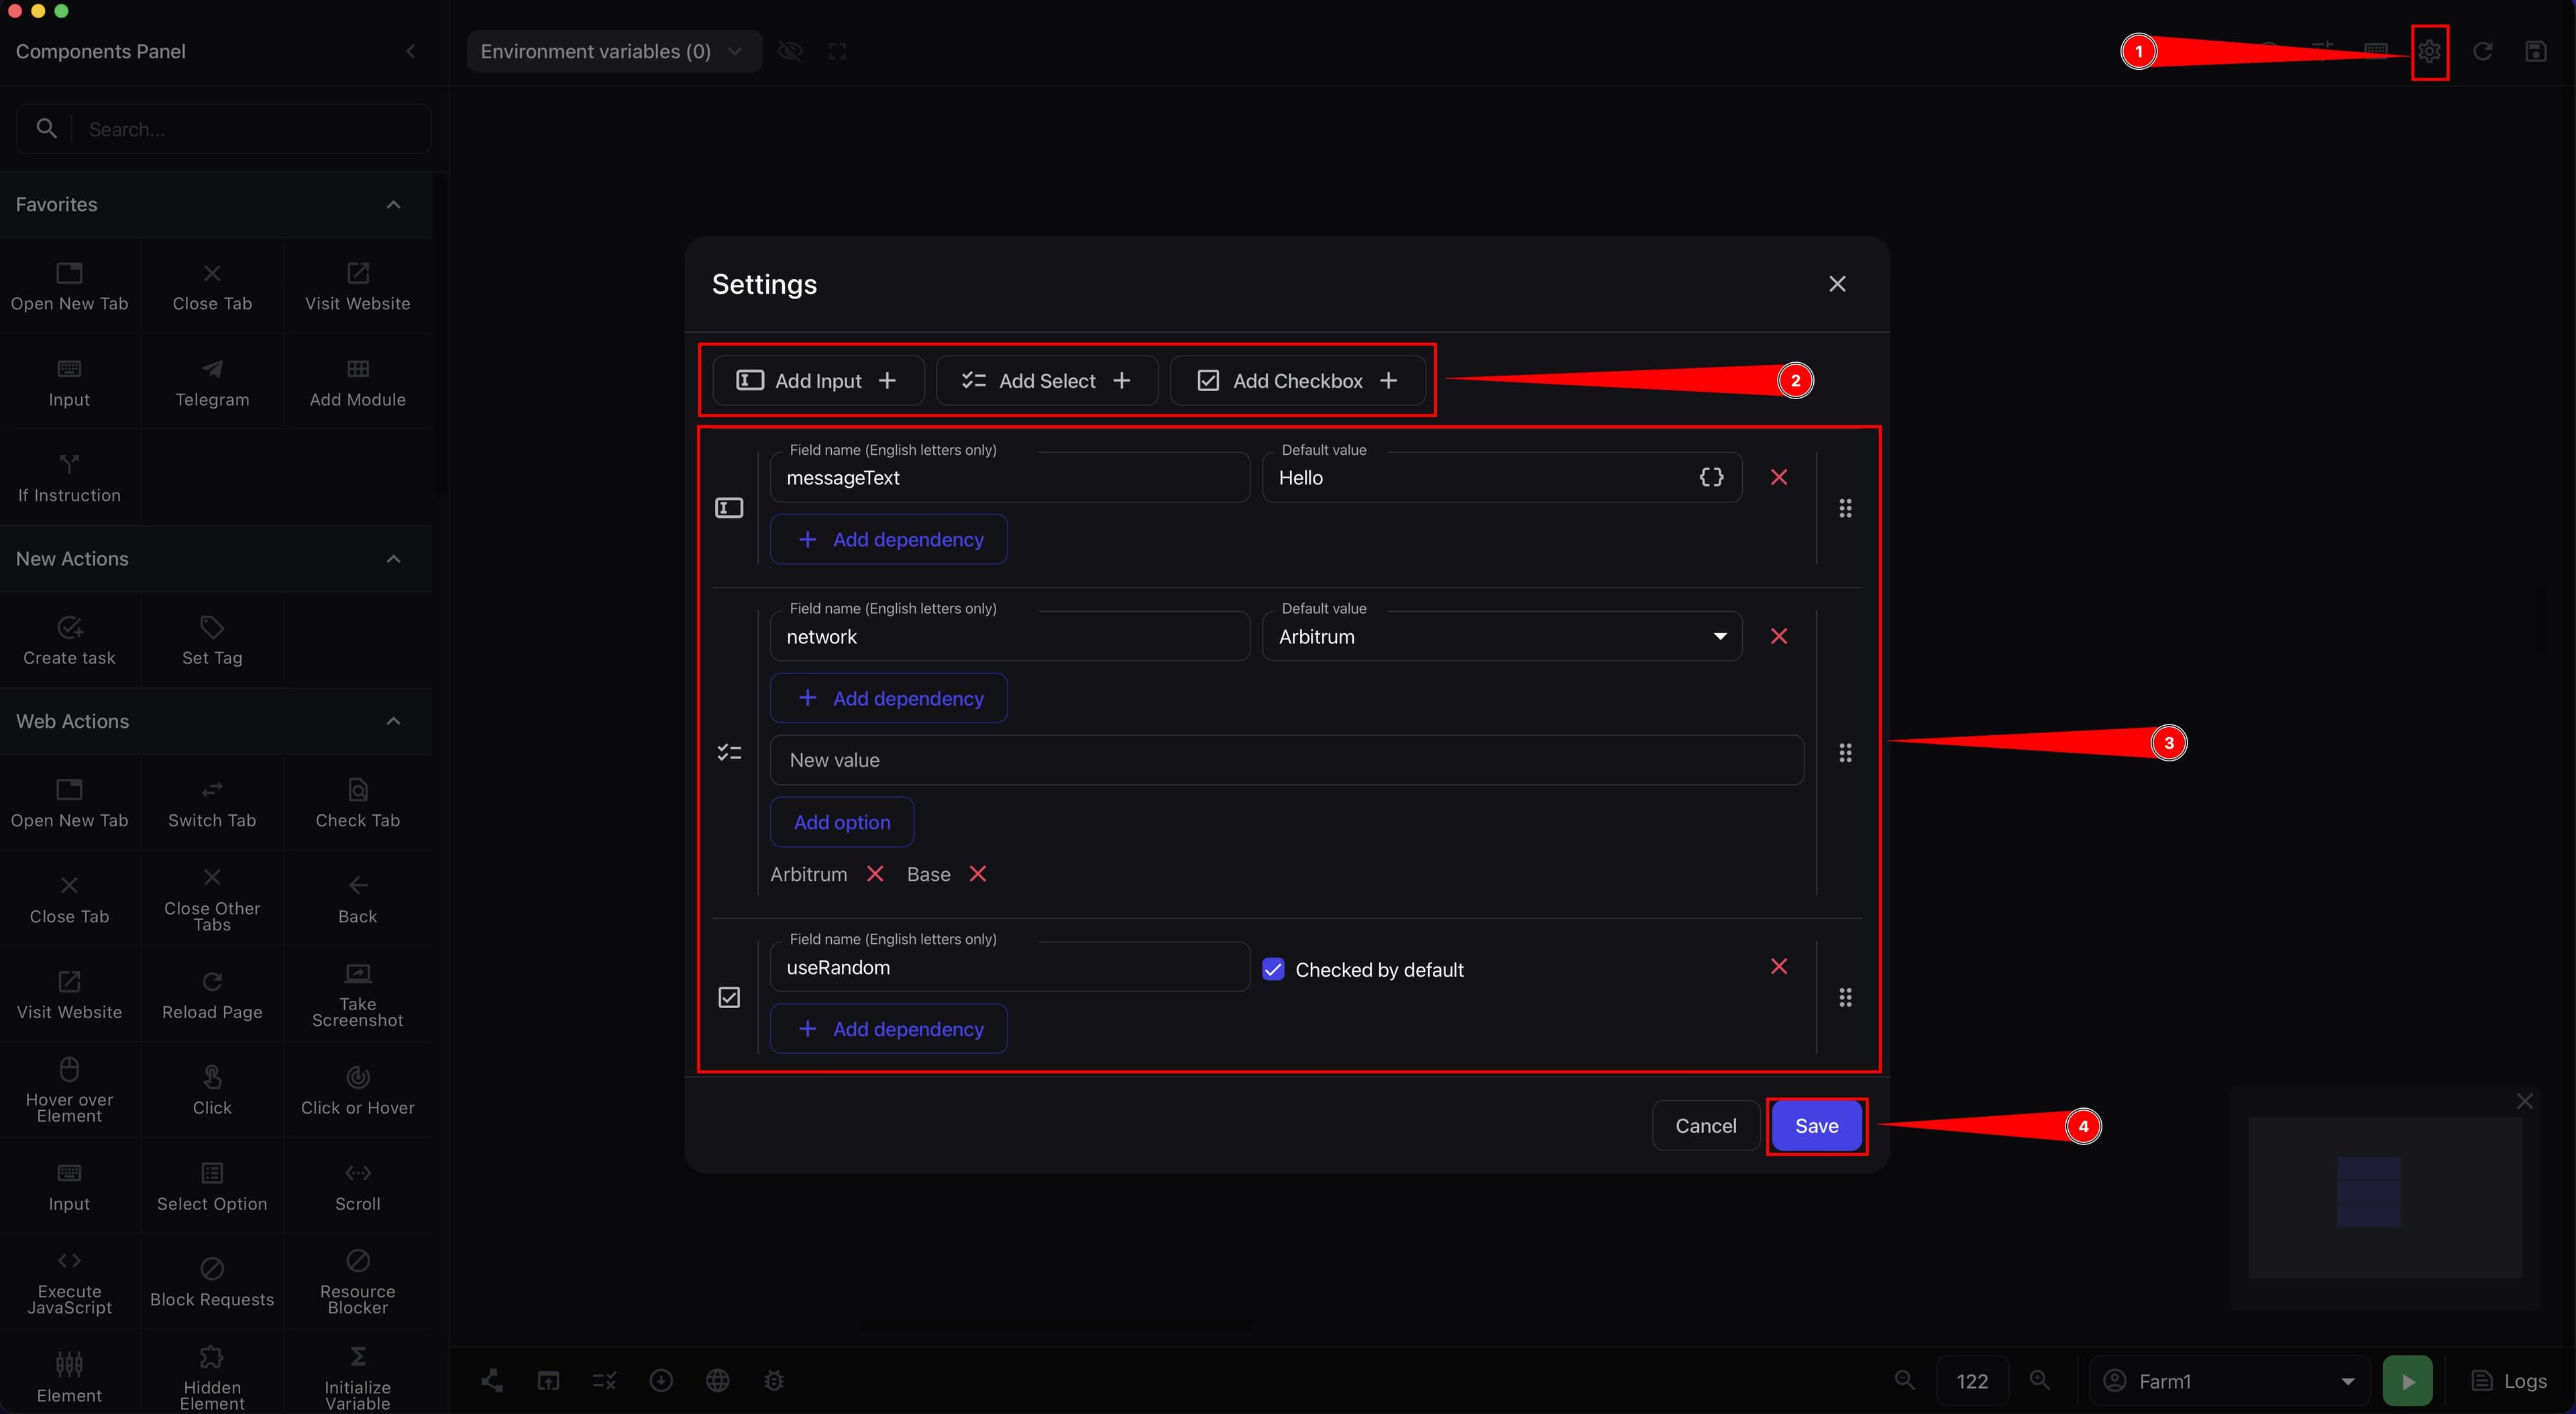Viewport: 2576px width, 1414px height.
Task: Remove the Base option
Action: coord(978,874)
